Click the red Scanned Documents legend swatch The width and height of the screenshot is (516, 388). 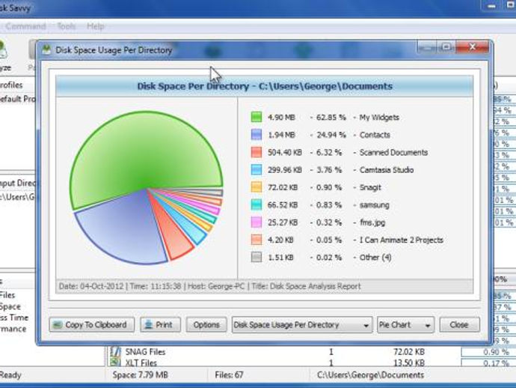[257, 152]
